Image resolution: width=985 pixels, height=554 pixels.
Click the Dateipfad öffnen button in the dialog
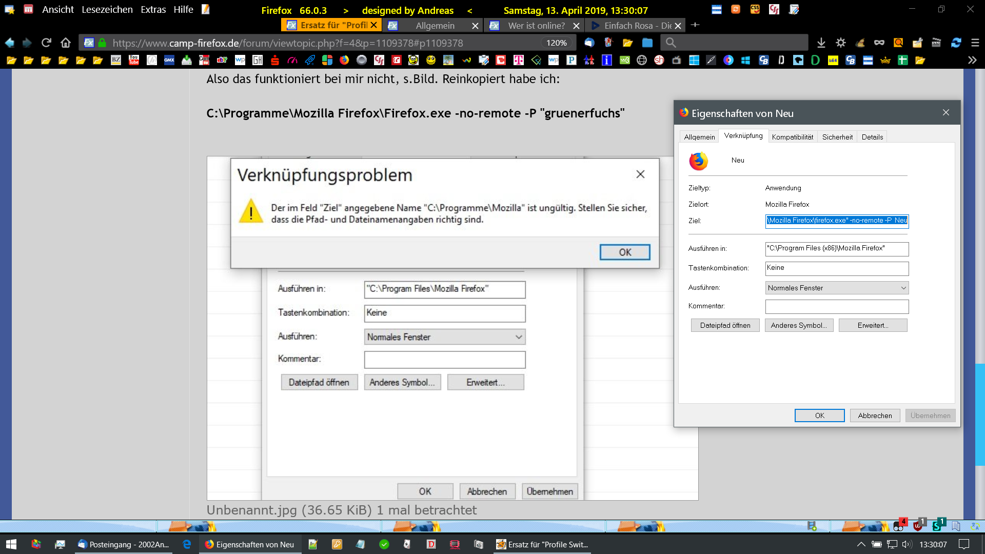725,325
